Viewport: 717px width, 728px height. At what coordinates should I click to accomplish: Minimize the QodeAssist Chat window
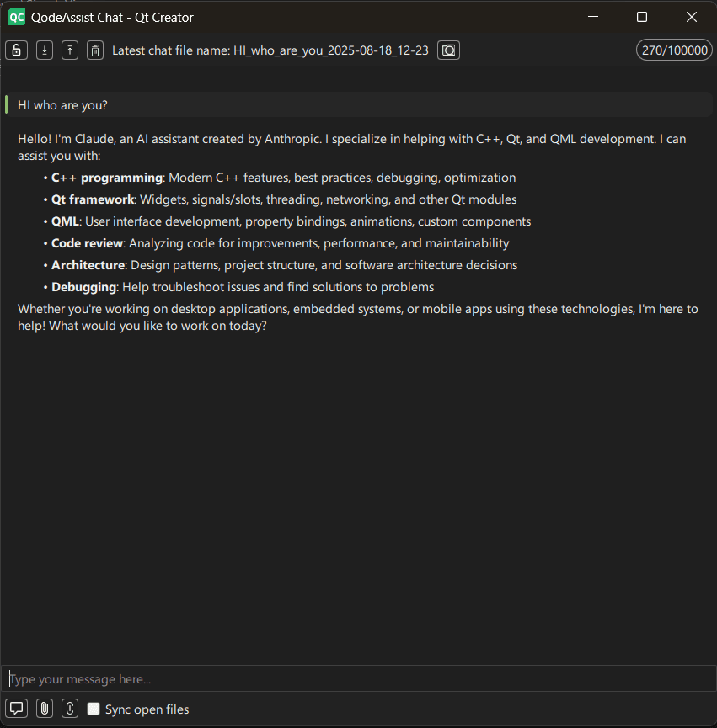[593, 17]
